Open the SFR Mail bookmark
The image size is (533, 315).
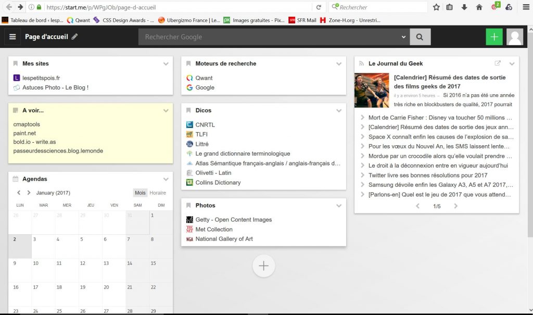[x=302, y=20]
